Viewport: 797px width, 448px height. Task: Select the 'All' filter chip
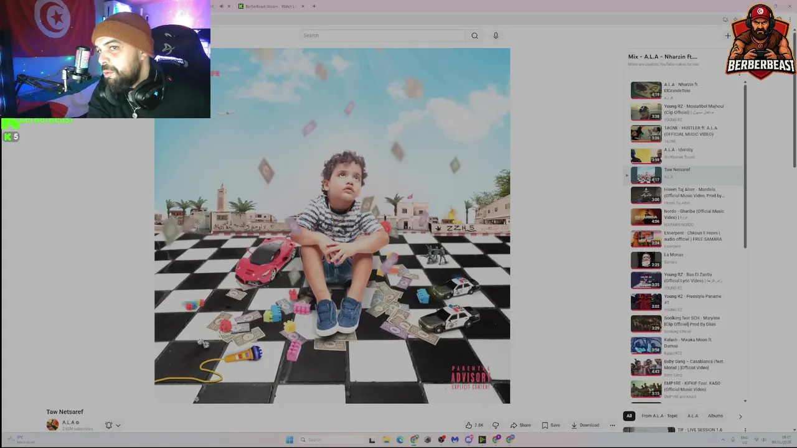pos(629,416)
